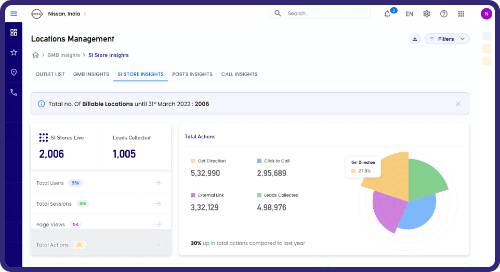Expand the Filters dropdown
This screenshot has width=500, height=272.
447,39
